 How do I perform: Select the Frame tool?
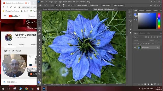[39, 28]
